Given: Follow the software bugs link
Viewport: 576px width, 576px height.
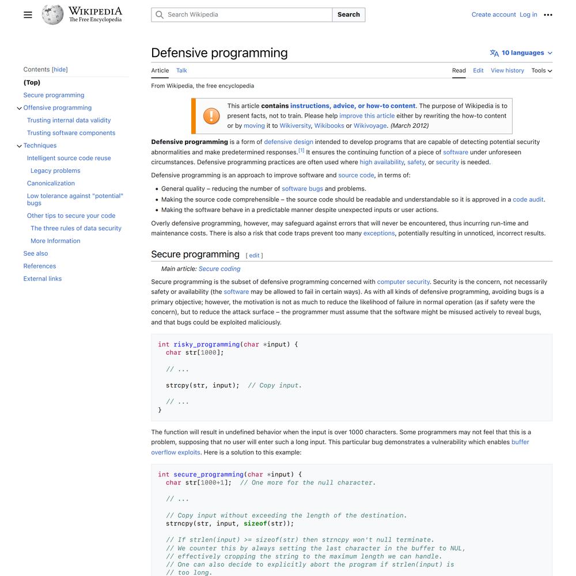Looking at the screenshot, I should click(302, 189).
